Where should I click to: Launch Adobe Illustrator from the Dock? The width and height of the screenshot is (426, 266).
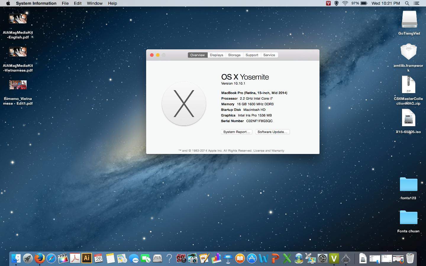tap(87, 258)
